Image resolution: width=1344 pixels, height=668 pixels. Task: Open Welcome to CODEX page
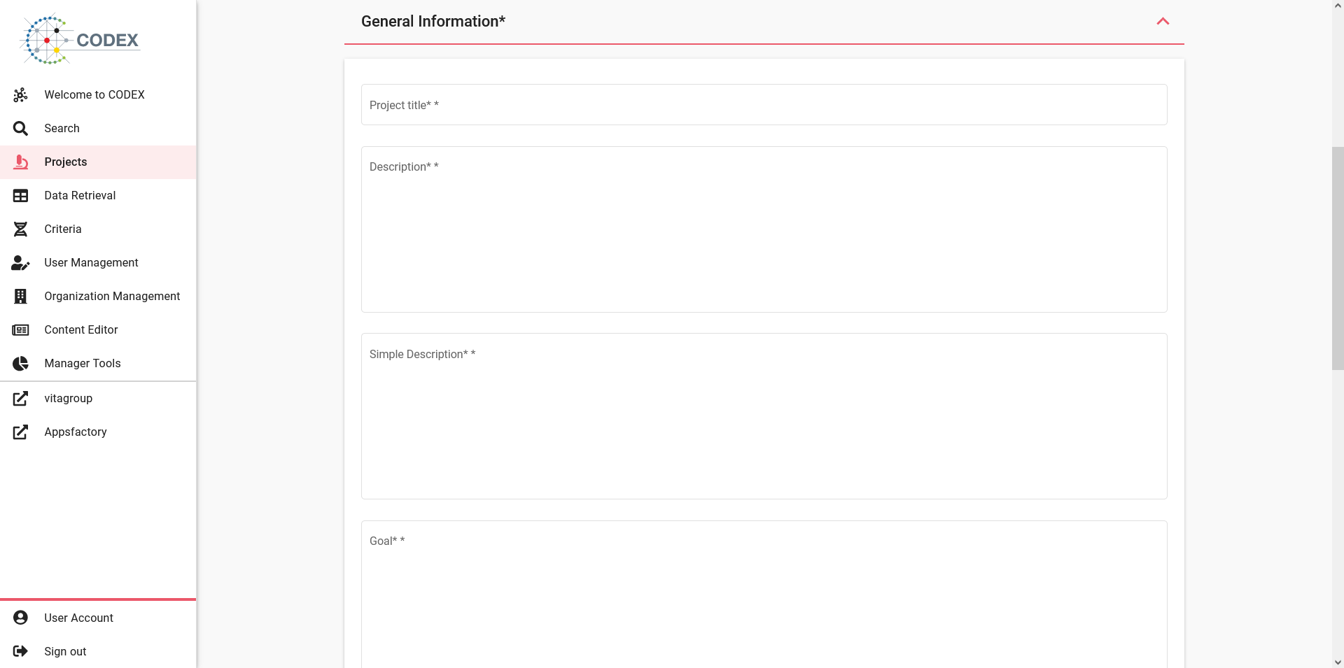tap(98, 94)
